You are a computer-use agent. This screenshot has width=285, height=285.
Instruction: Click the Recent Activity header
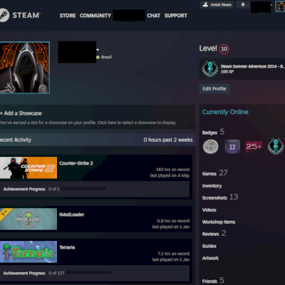tap(16, 140)
